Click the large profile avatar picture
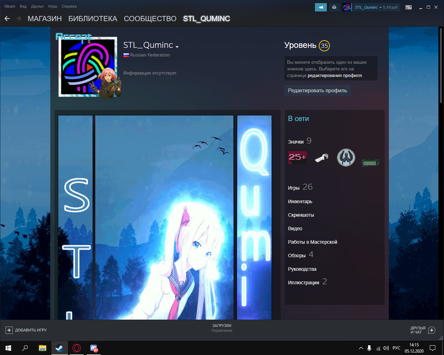The height and width of the screenshot is (355, 444). (x=88, y=67)
